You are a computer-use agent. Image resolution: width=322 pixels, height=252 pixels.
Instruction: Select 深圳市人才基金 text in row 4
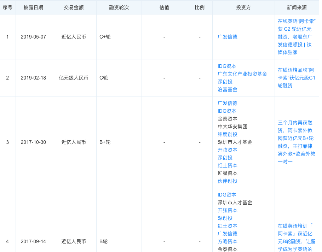[x=235, y=203]
